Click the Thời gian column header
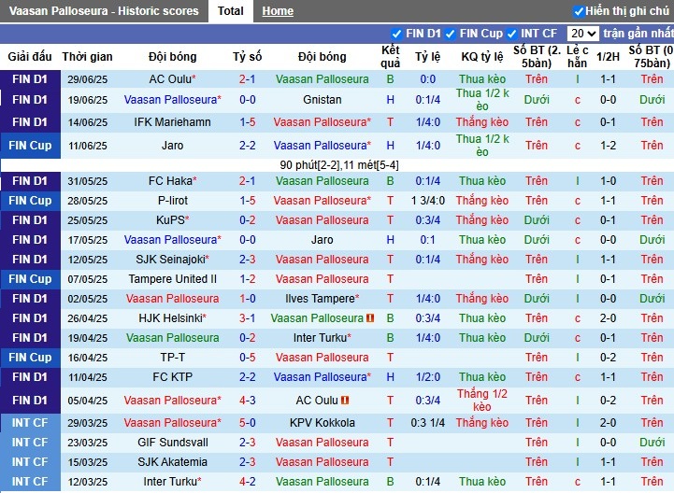The width and height of the screenshot is (674, 493). 87,57
